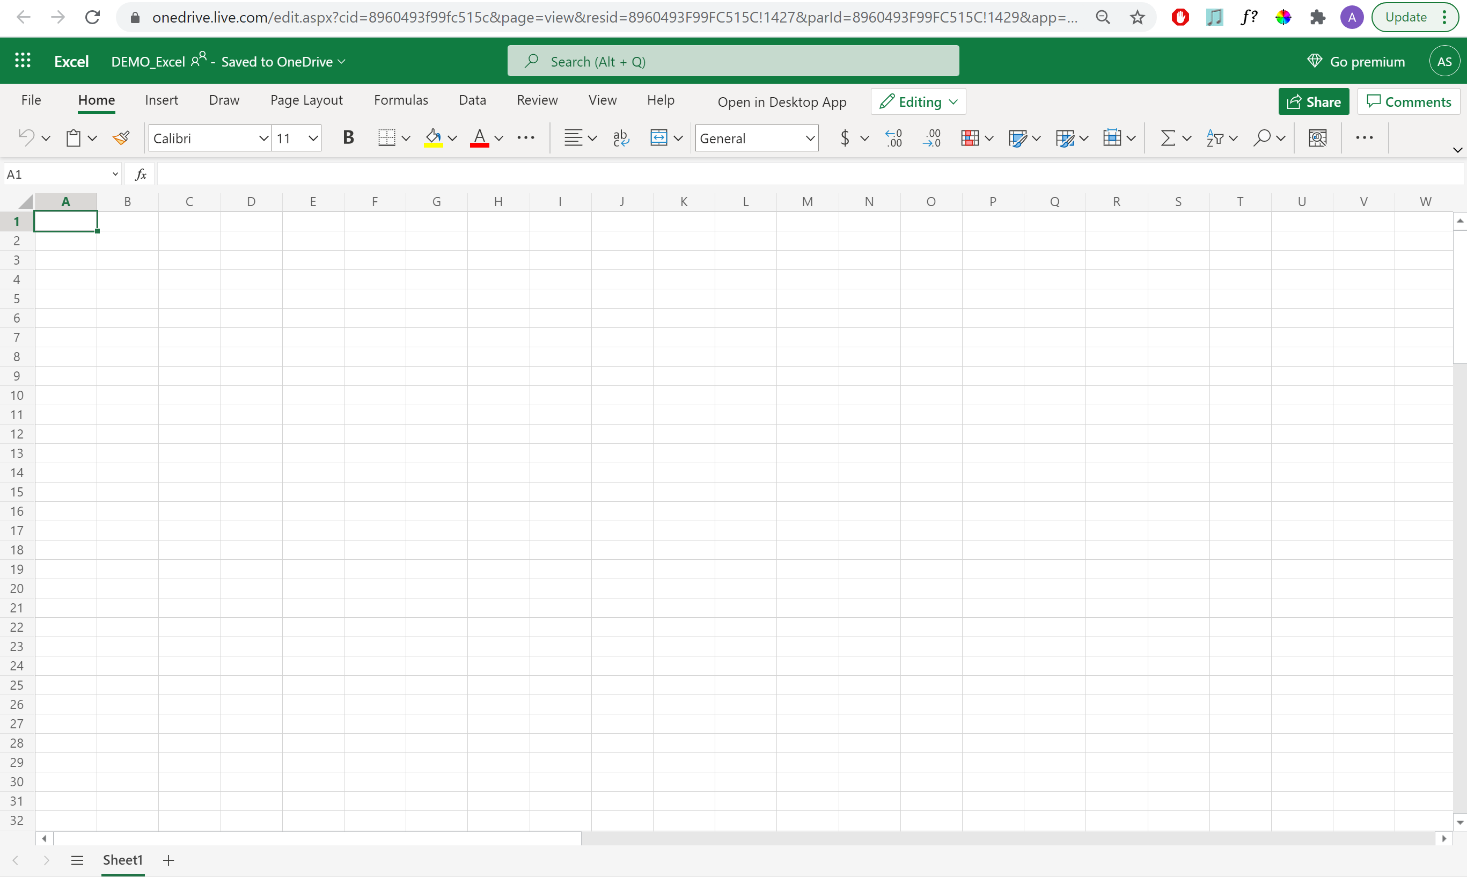The height and width of the screenshot is (877, 1467).
Task: Click the Paste clipboard icon
Action: pyautogui.click(x=74, y=138)
